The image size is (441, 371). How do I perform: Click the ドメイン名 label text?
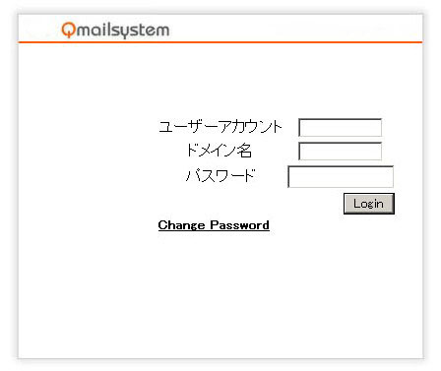point(219,151)
